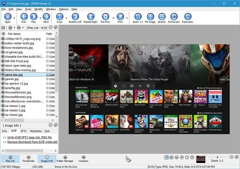The height and width of the screenshot is (169, 240).
Task: Toggle the Thumbnails panel button
Action: coord(28,159)
